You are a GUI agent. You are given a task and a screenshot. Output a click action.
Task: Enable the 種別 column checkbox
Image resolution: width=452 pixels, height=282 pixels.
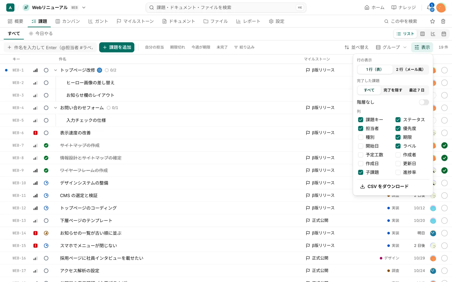coord(360,137)
